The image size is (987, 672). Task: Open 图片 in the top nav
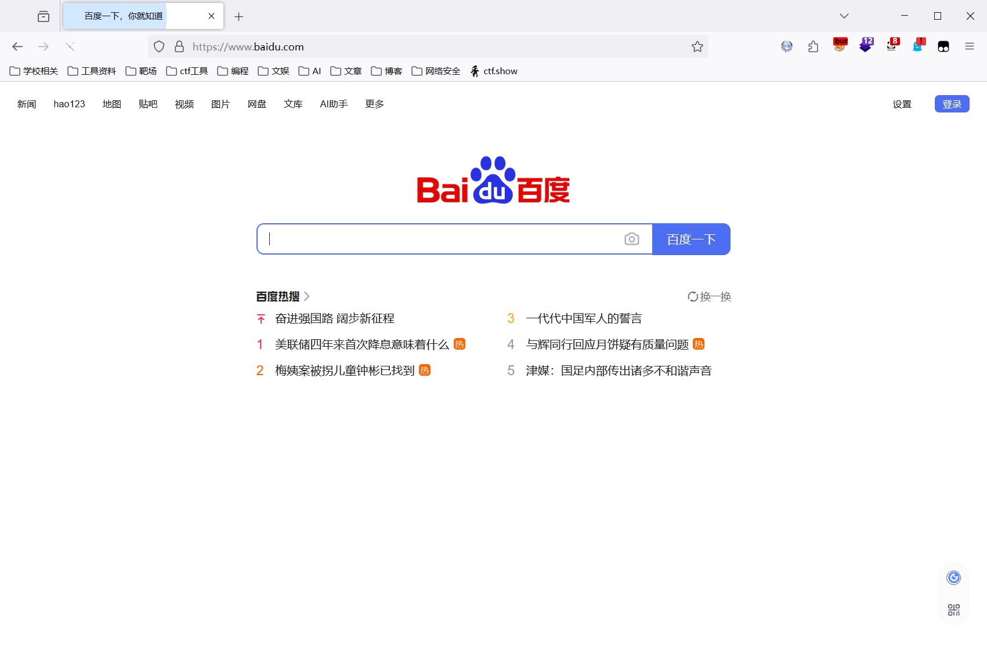[220, 104]
